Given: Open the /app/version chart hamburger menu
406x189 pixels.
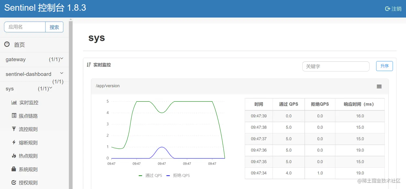Looking at the screenshot, I should (379, 86).
